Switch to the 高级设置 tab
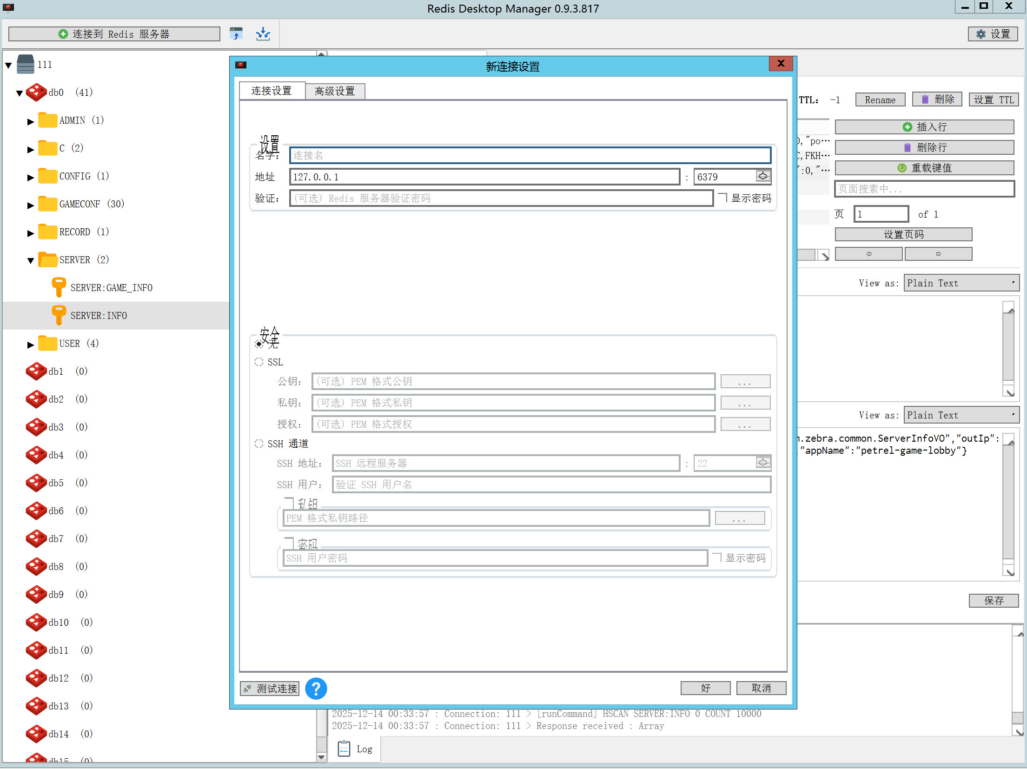The height and width of the screenshot is (769, 1027). [x=334, y=91]
